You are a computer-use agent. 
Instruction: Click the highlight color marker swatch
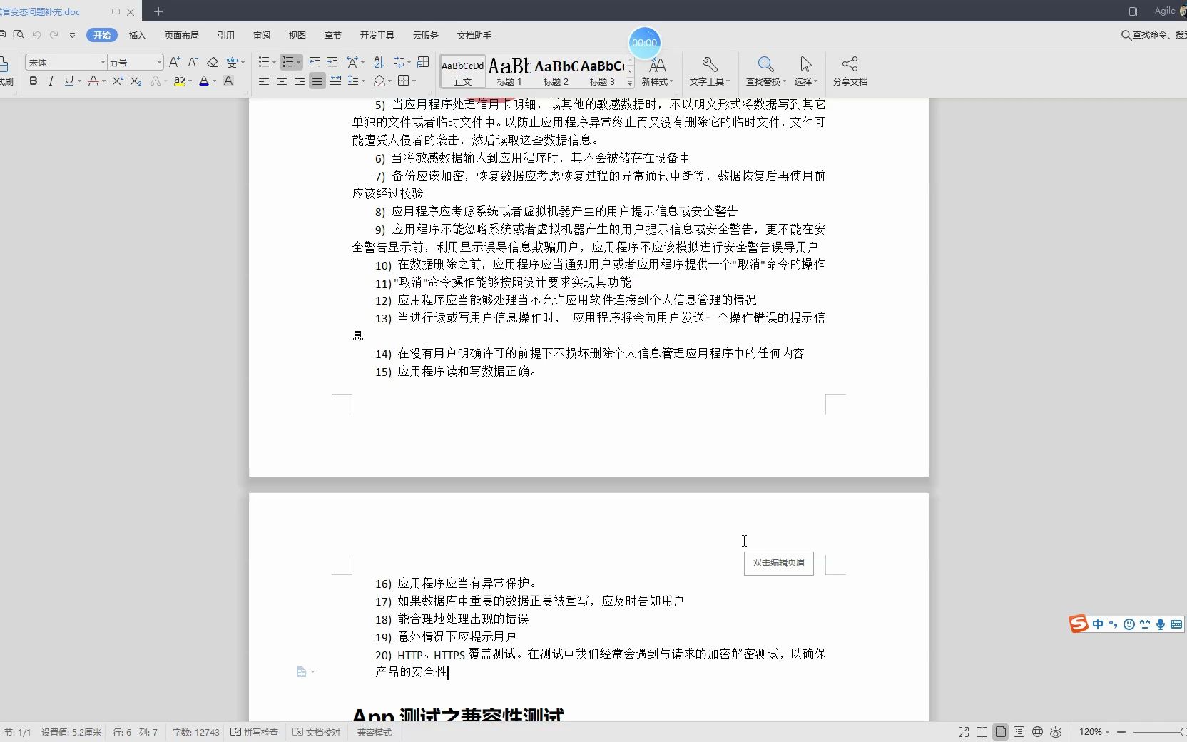click(179, 81)
